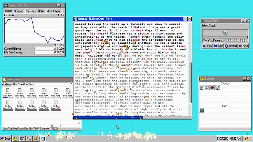This screenshot has height=142, width=253.
Task: Restart the current track
Action: pos(231,46)
